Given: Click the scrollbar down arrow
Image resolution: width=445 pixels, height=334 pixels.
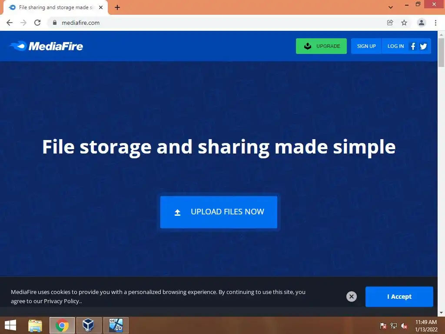Looking at the screenshot, I should click(x=441, y=313).
